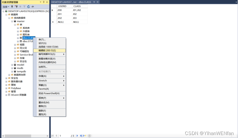Open 编写表脚本为(S) submenu
The height and width of the screenshot is (138, 238).
coord(49,54)
